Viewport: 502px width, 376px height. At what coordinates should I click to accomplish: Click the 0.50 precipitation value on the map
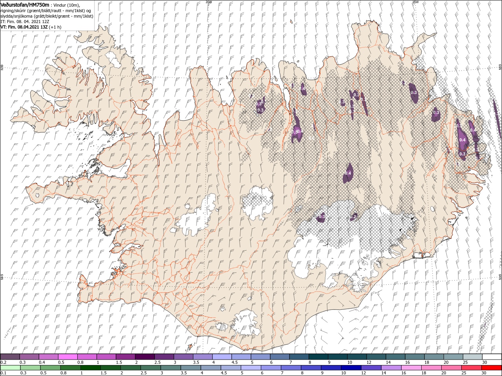tap(297, 131)
